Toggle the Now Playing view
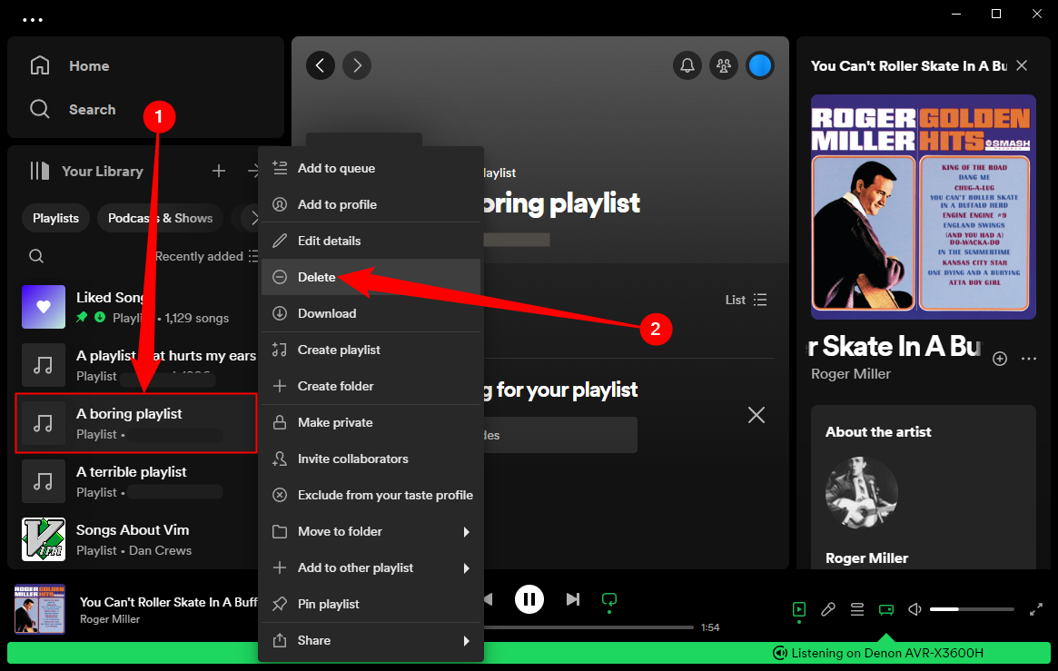Viewport: 1058px width, 671px height. pos(798,609)
